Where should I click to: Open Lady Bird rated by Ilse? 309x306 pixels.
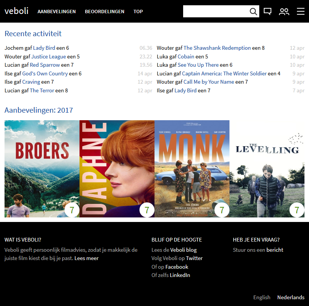coord(185,91)
